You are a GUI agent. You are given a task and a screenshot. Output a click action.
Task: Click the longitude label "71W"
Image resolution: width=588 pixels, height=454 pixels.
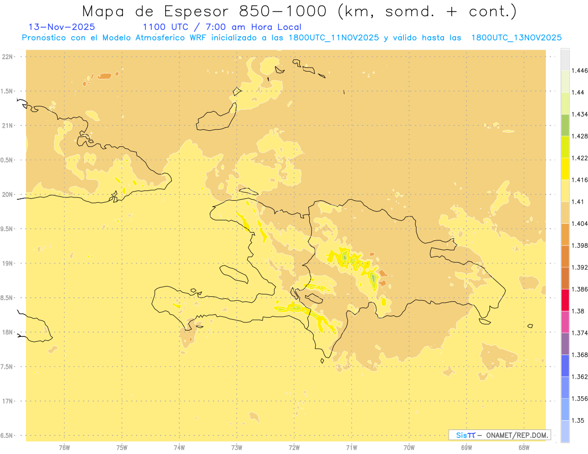tap(351, 448)
